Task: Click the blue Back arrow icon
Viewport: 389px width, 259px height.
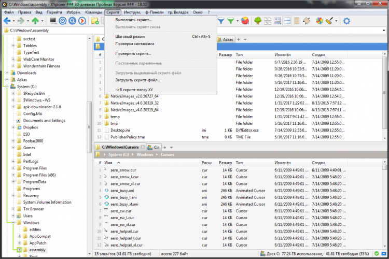Action: (x=7, y=21)
